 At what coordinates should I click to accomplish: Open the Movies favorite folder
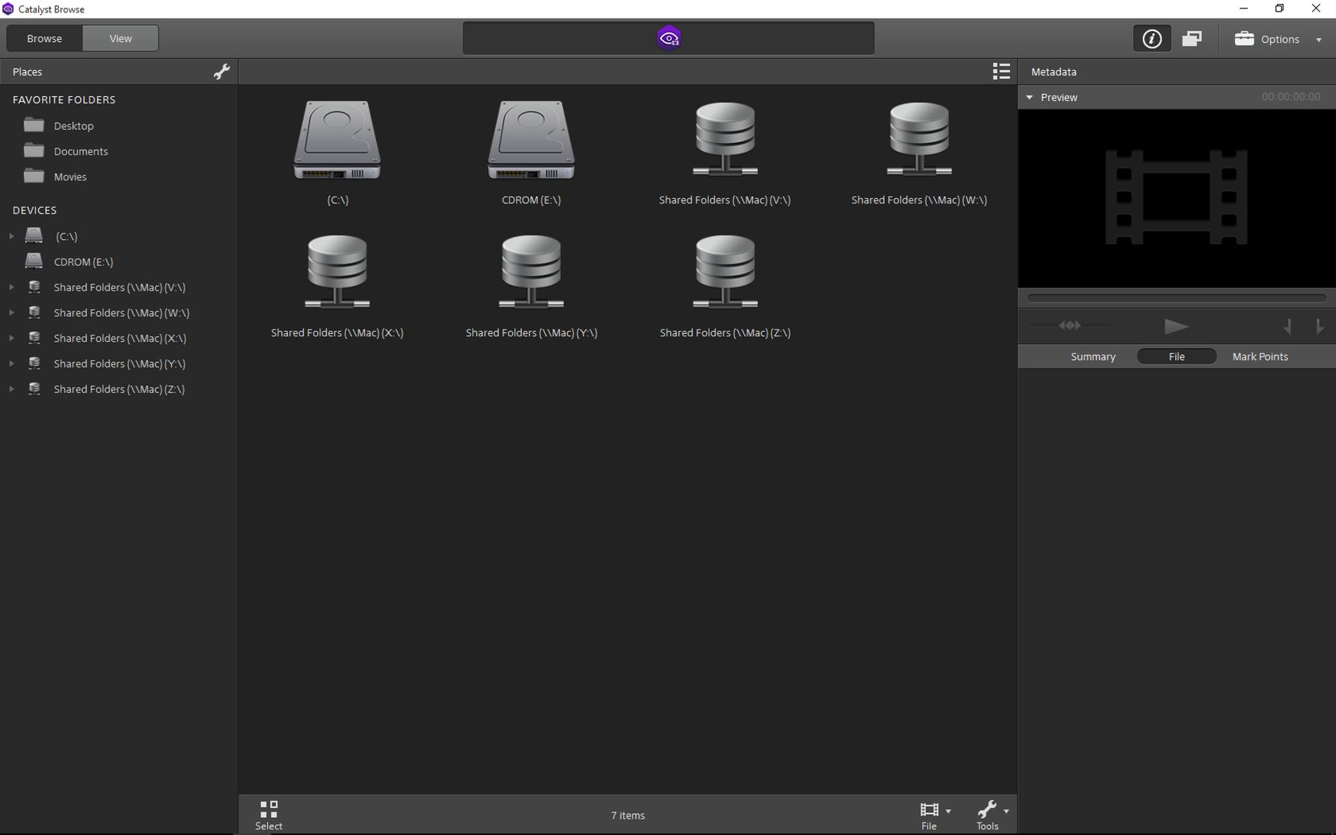click(70, 176)
